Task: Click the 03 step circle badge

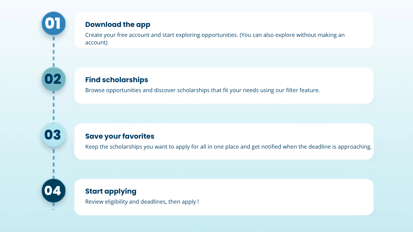Action: click(54, 135)
